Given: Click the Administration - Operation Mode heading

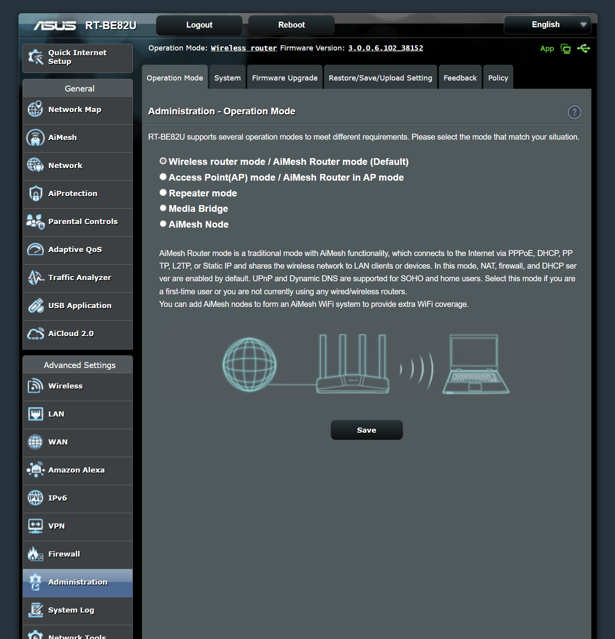Looking at the screenshot, I should tap(222, 111).
